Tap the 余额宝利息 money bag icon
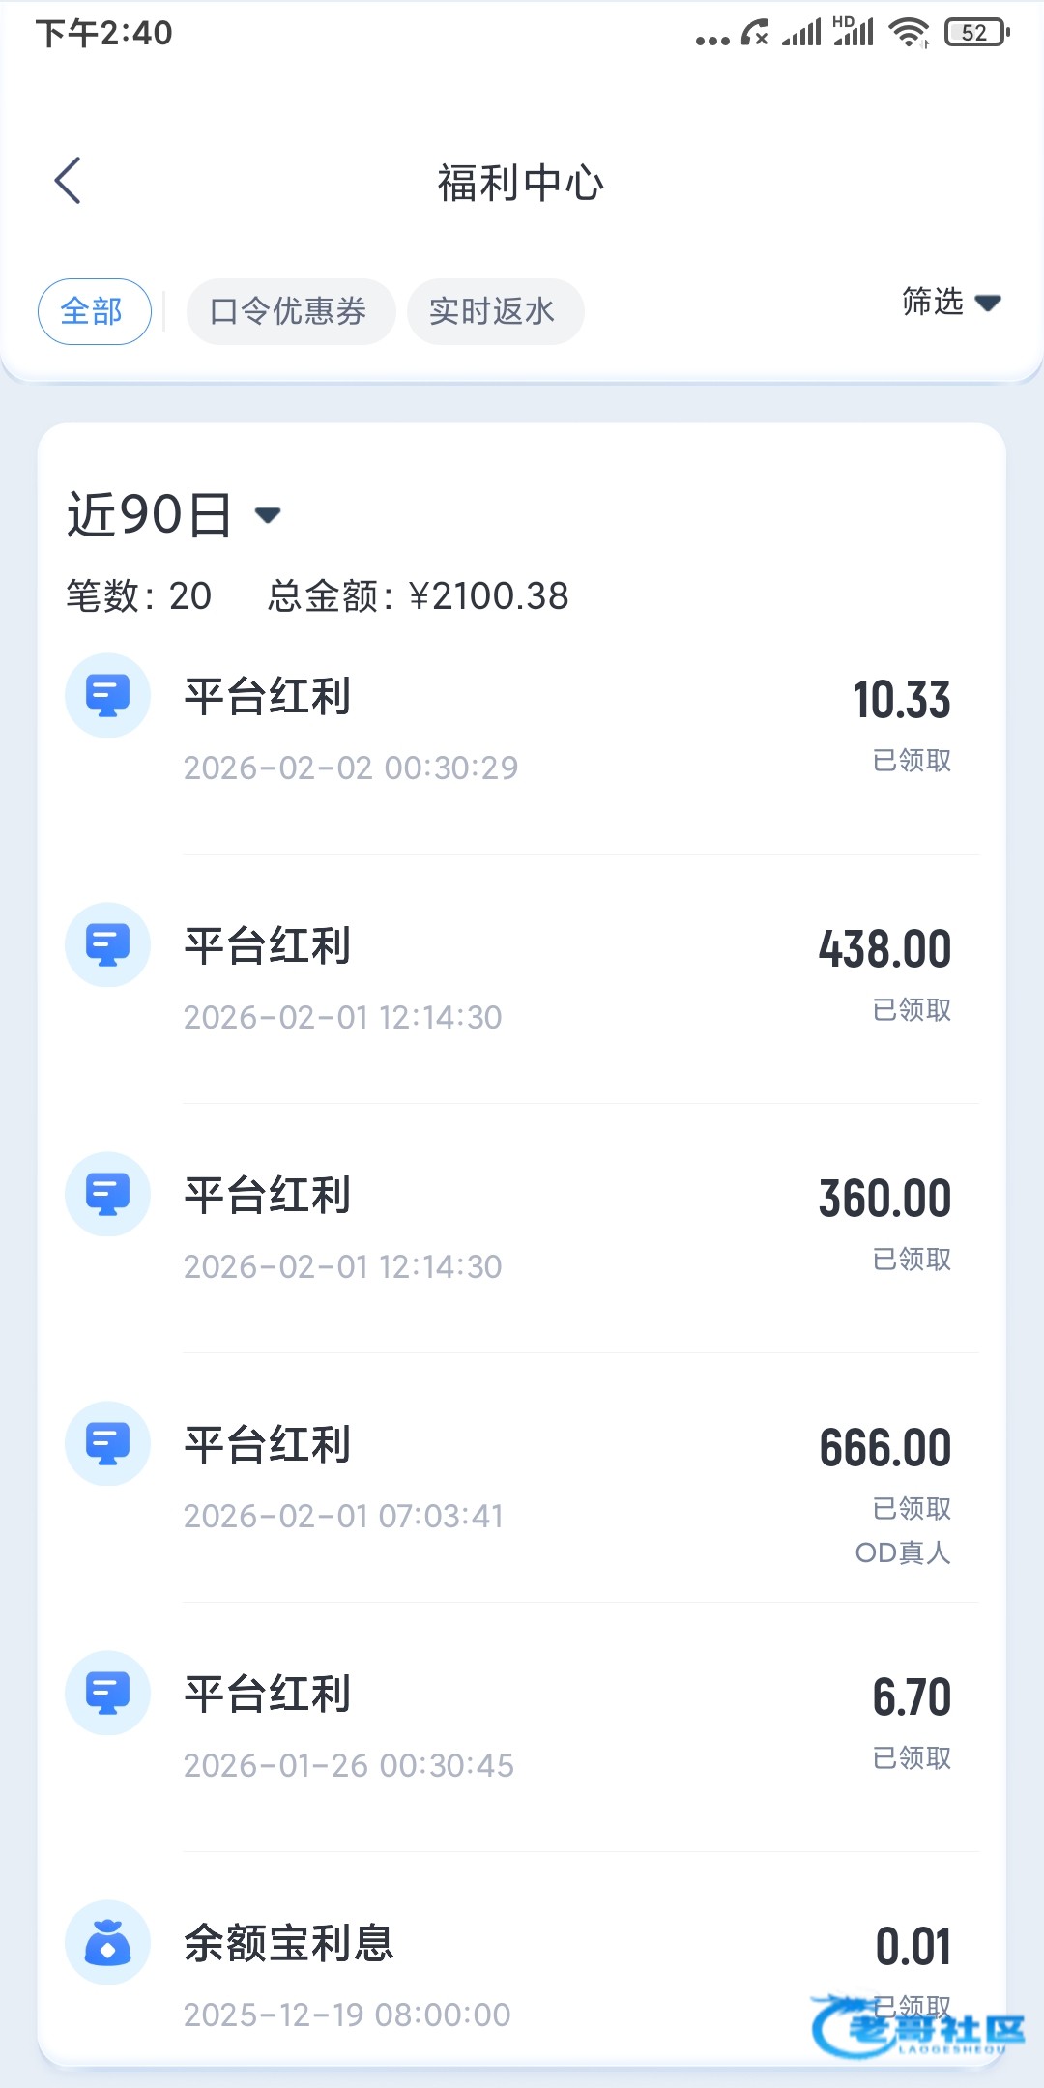 (107, 1943)
